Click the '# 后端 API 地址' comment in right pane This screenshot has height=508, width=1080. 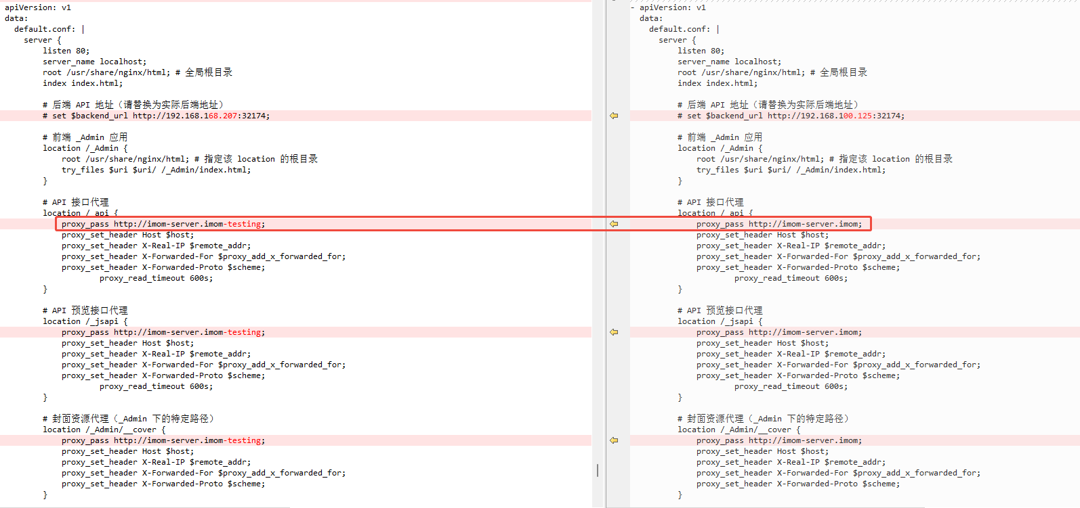point(768,105)
